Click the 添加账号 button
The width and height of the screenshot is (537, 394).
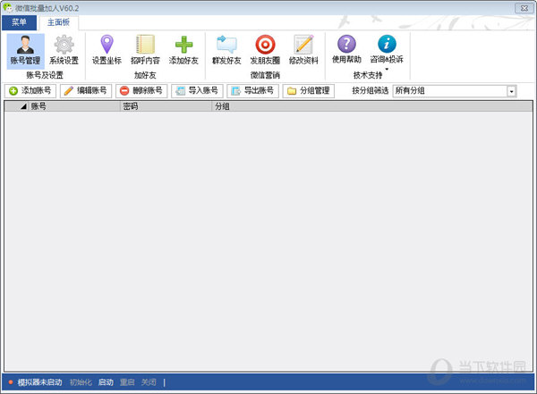tap(30, 91)
